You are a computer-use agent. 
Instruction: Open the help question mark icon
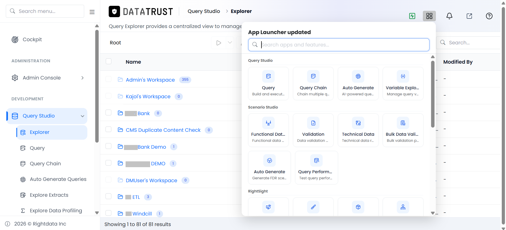pyautogui.click(x=489, y=16)
